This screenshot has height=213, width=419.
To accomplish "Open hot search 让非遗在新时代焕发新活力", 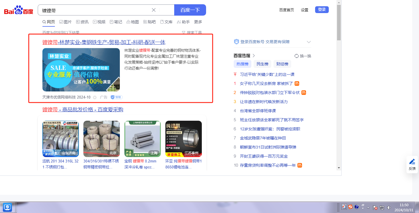I will point(264,102).
